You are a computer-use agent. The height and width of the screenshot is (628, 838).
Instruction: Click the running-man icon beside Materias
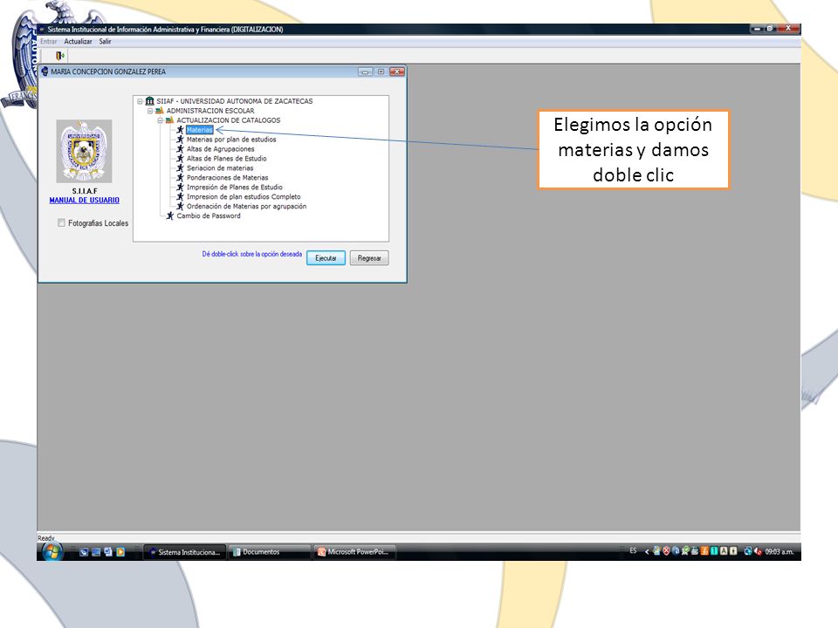click(x=180, y=130)
